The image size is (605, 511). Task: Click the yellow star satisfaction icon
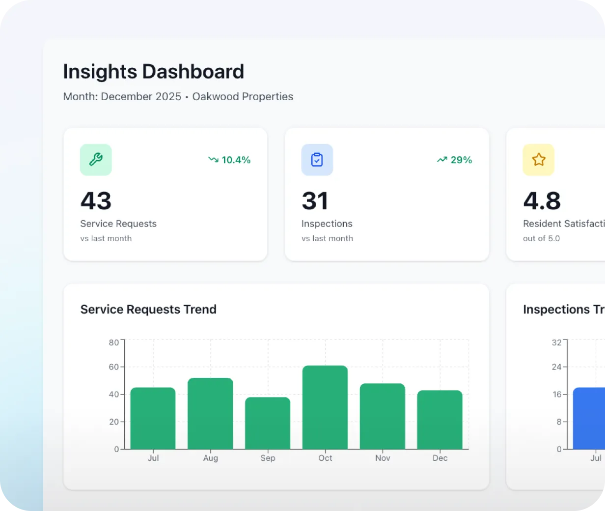tap(539, 160)
